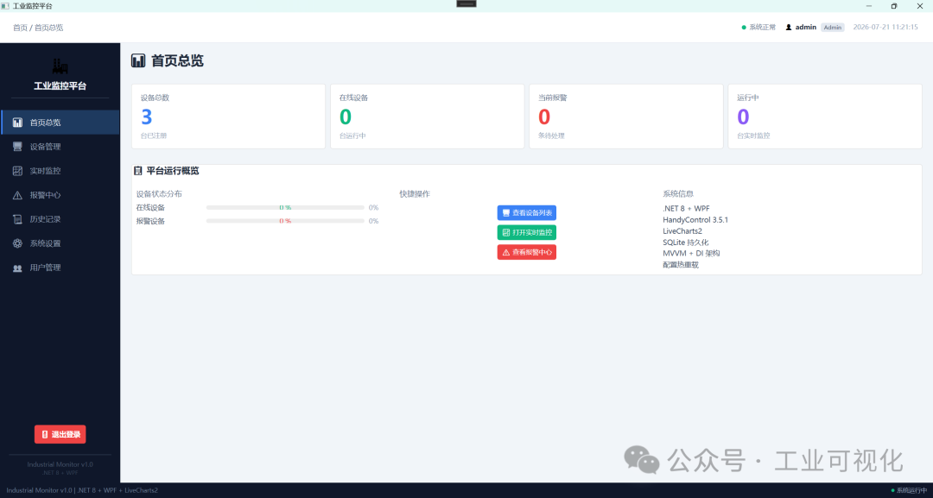
Task: Click the green dot next to 系统运行中
Action: pos(892,490)
